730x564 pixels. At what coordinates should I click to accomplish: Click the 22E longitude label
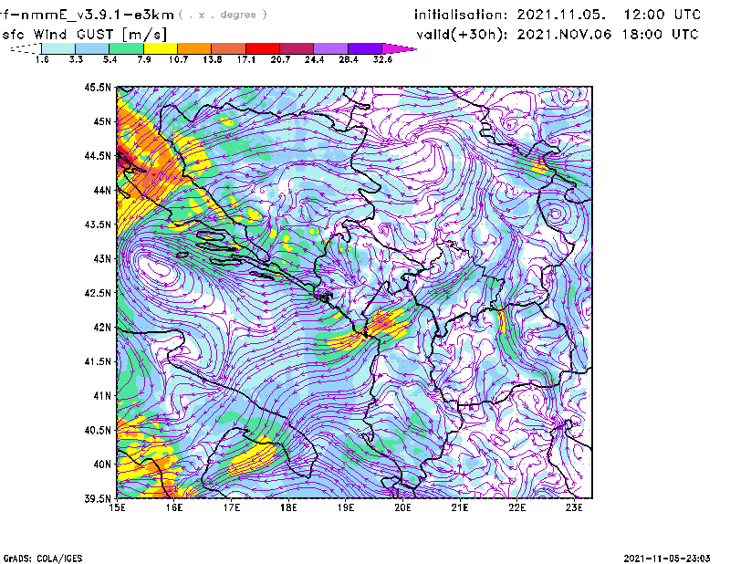[x=516, y=507]
